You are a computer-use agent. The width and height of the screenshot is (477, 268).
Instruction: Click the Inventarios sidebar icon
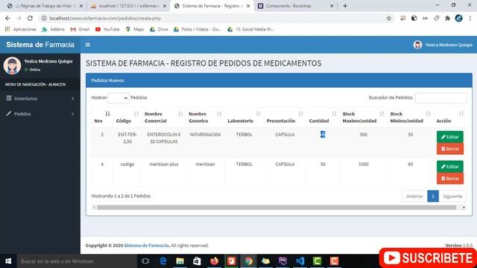(9, 98)
